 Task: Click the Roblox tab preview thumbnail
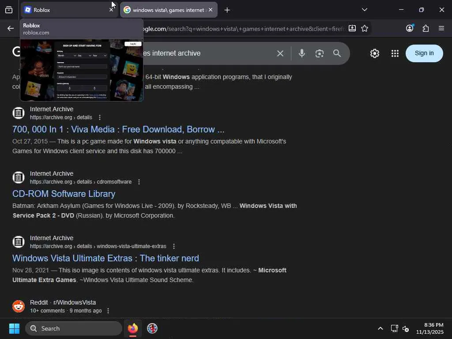82,70
